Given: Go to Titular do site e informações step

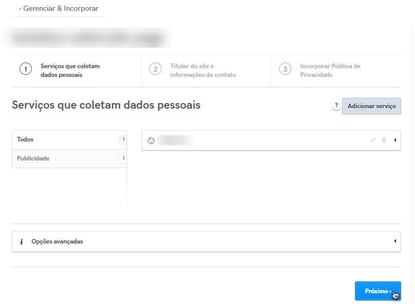Looking at the screenshot, I should coord(203,70).
